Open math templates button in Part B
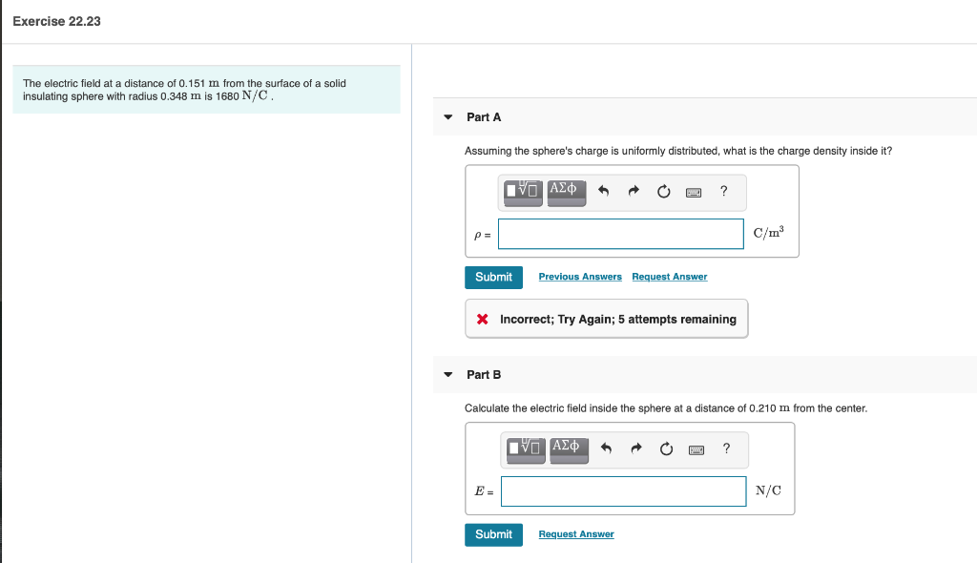 pos(526,448)
